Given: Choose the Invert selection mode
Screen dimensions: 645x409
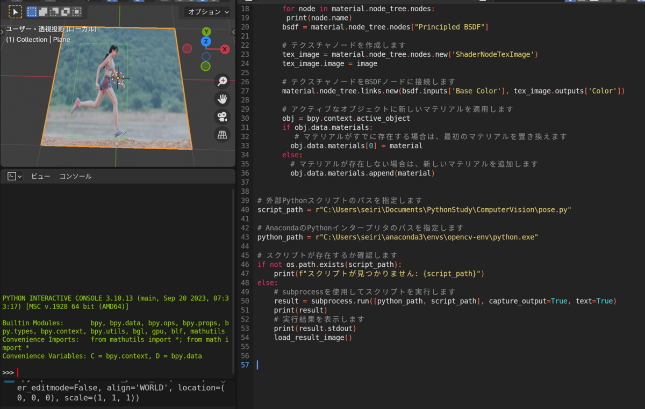Looking at the screenshot, I should (x=66, y=11).
